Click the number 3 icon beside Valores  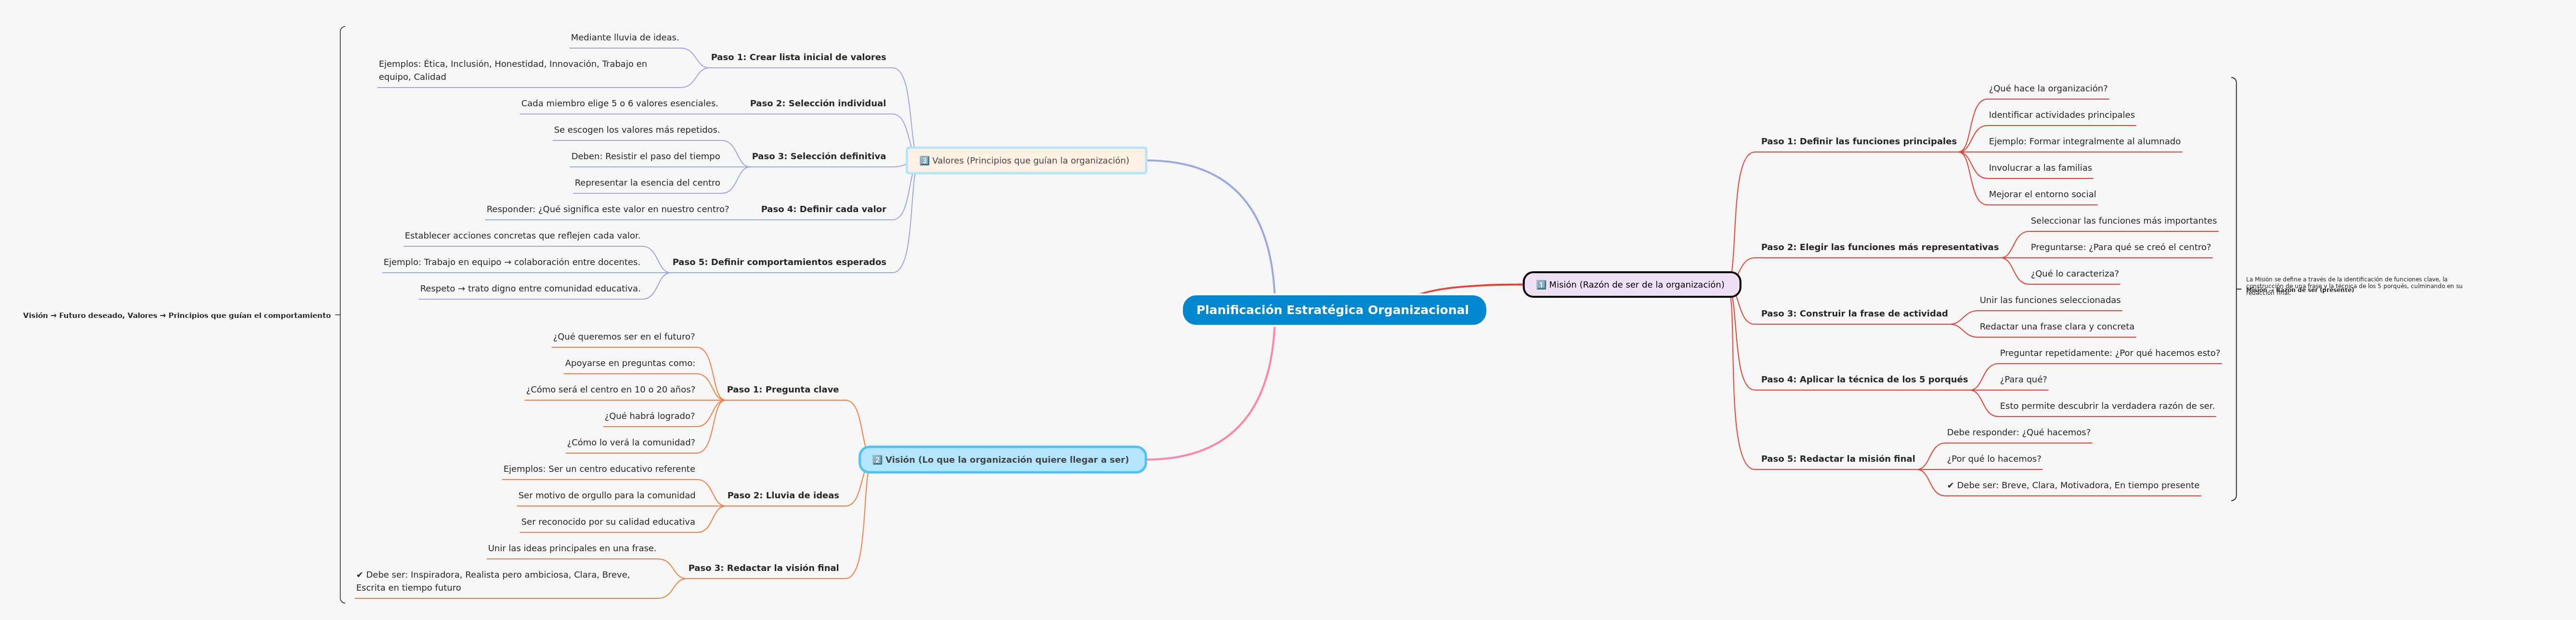924,161
